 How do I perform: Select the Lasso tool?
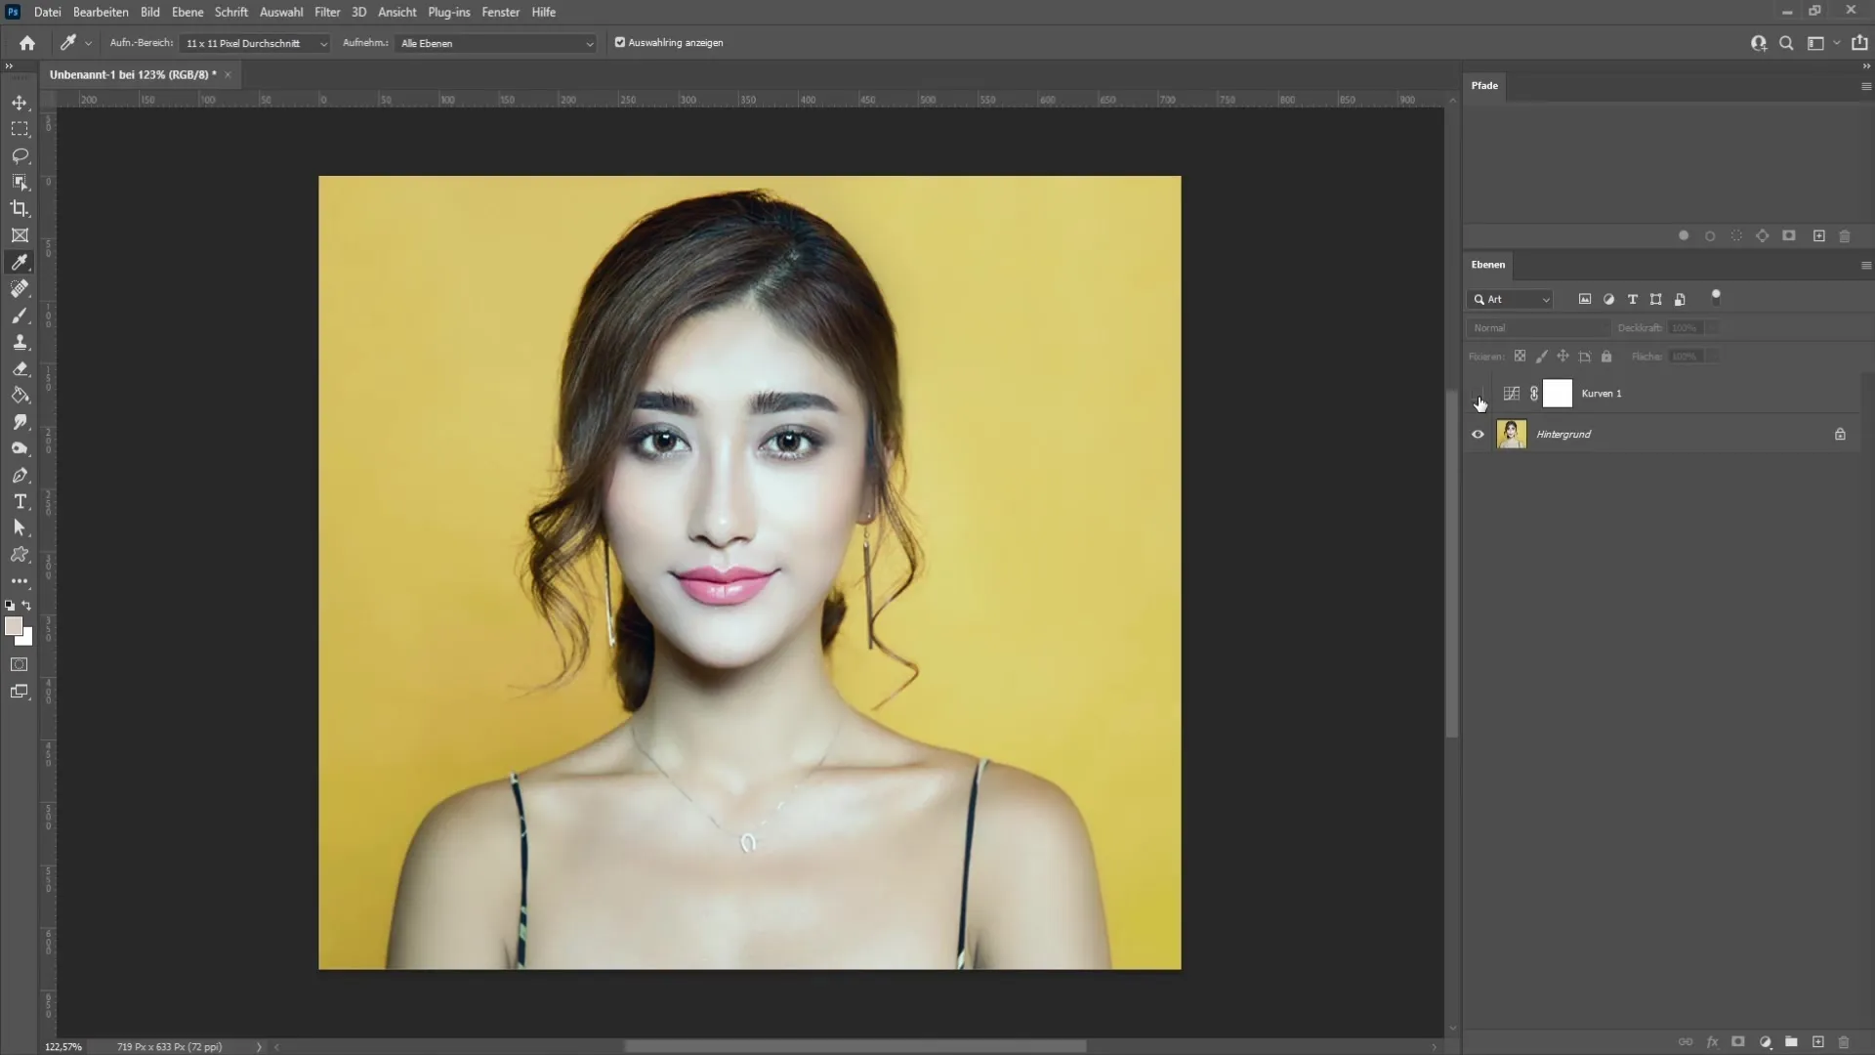20,153
